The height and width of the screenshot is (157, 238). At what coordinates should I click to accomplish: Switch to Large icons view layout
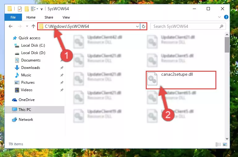coord(225,144)
